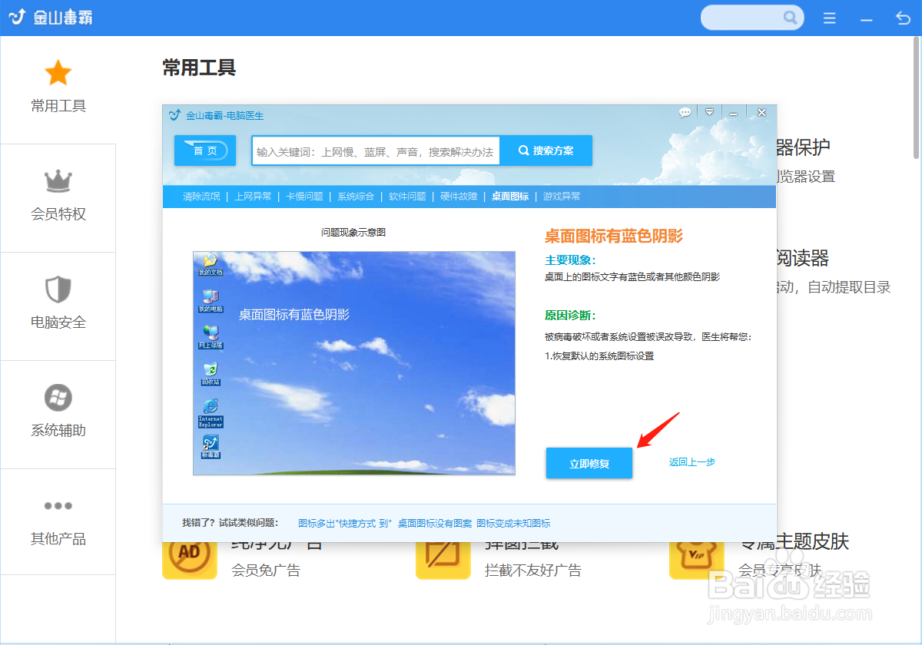
Task: Click the feedback bubble icon in doctor dialog
Action: 685,111
